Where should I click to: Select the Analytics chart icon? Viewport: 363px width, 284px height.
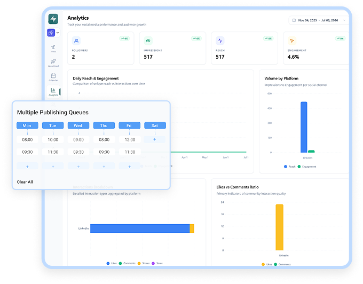[53, 92]
